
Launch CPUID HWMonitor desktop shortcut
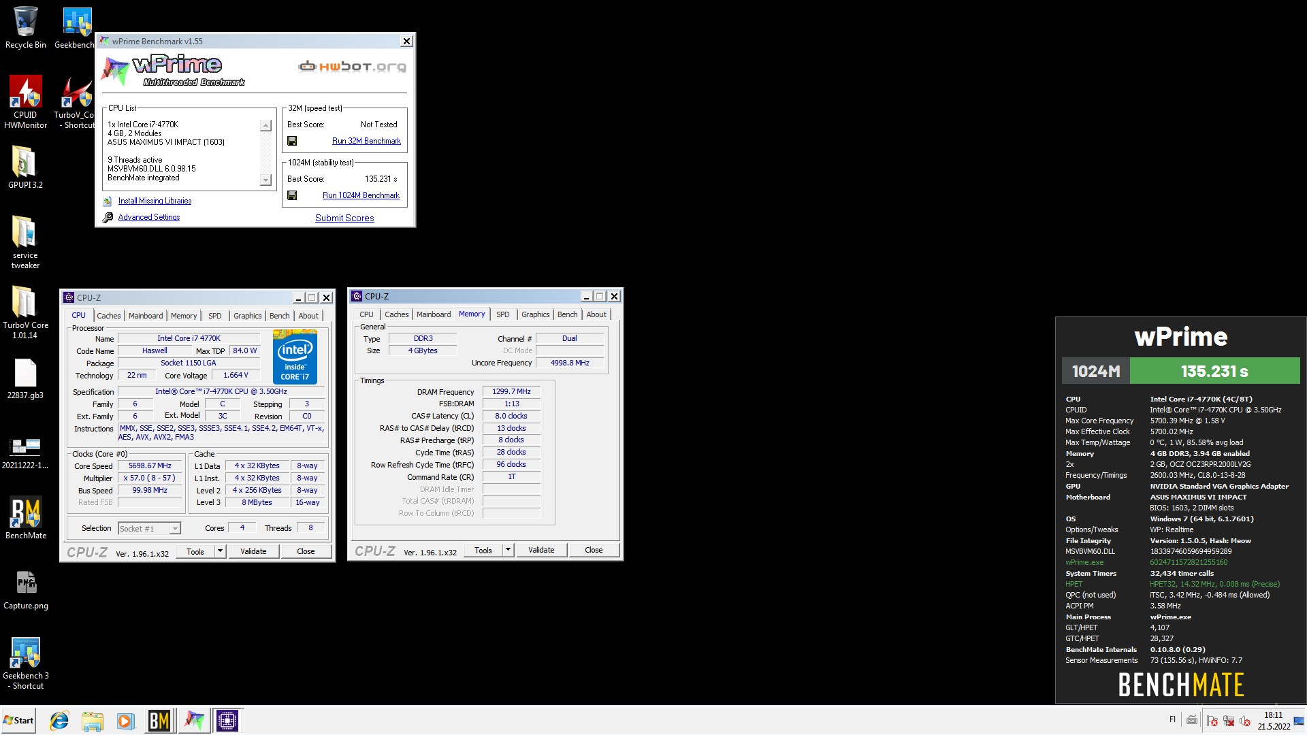point(25,102)
